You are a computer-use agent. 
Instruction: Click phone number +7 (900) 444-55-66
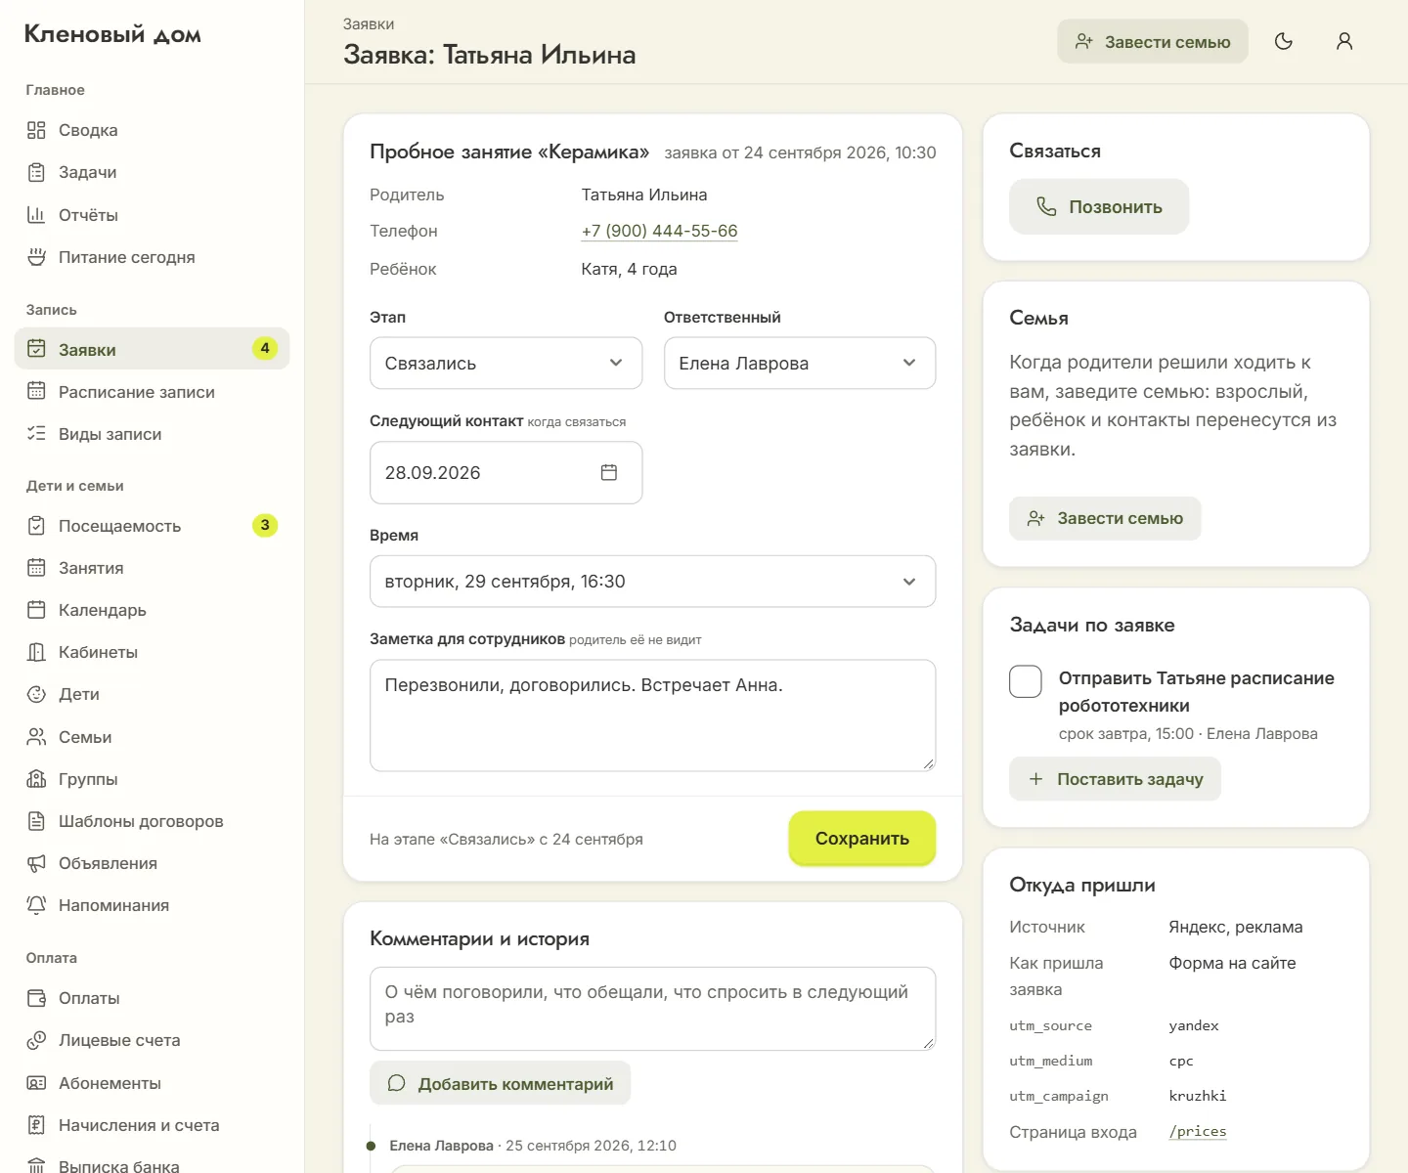[x=659, y=231]
